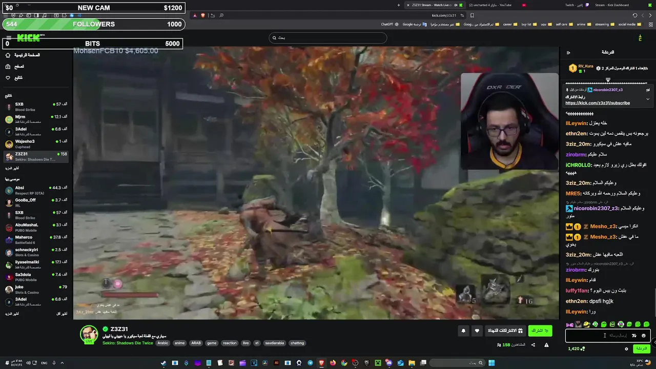Expand 'show more' under followed channels

click(x=12, y=168)
